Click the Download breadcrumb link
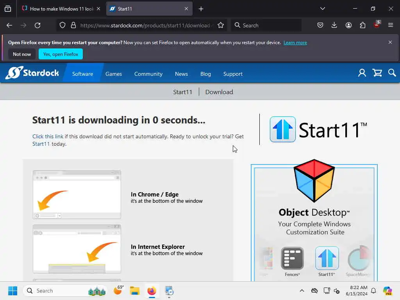400x300 pixels. tap(219, 92)
